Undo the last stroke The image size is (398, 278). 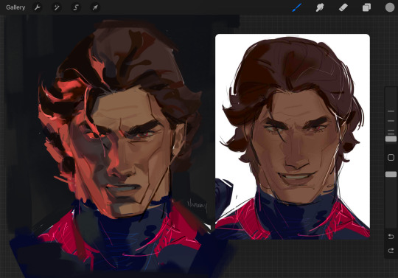391,237
